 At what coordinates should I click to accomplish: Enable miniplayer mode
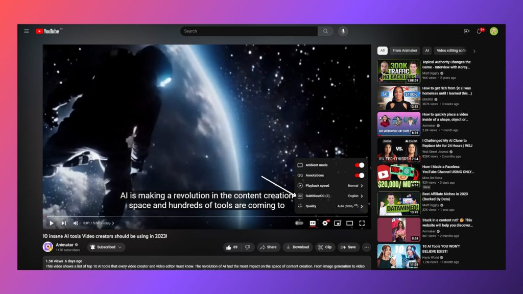(x=337, y=223)
